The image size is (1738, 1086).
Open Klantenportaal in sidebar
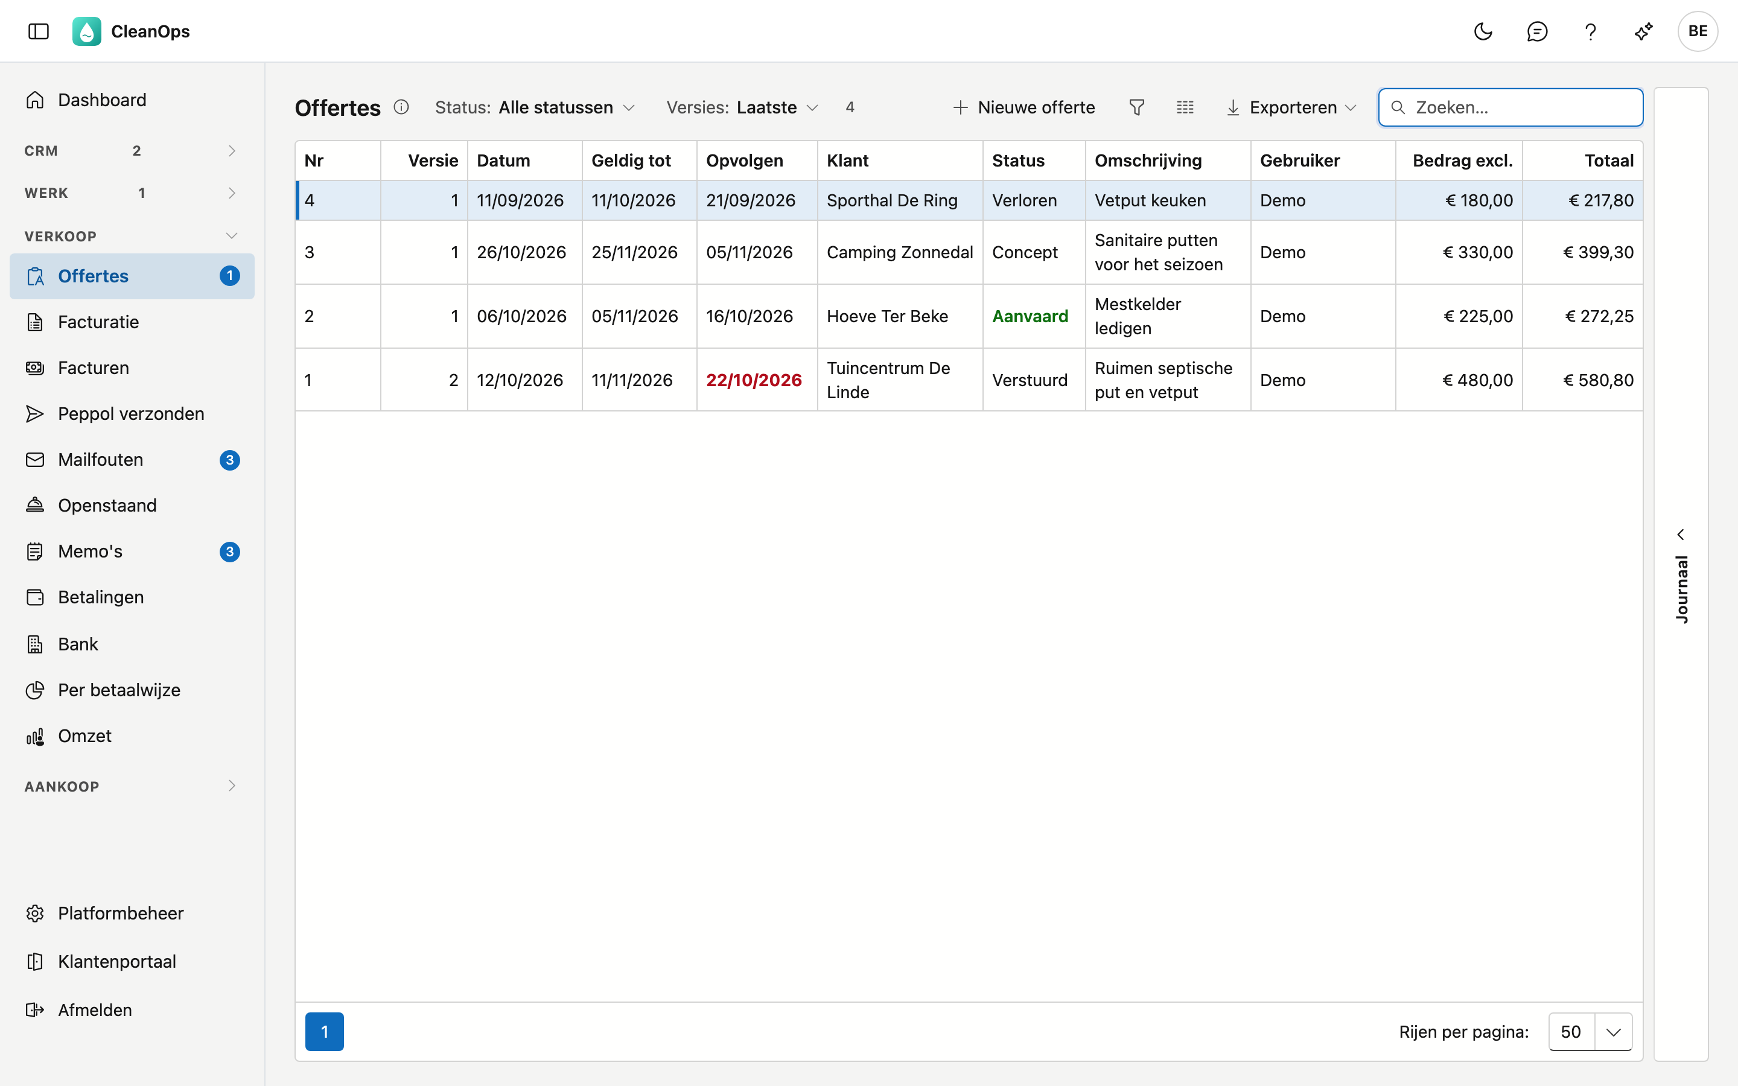coord(132,962)
